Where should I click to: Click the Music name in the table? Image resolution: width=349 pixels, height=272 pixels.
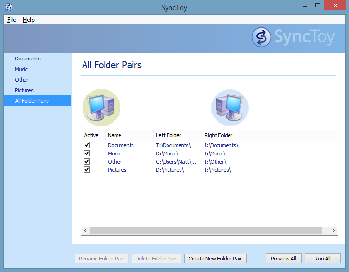click(x=114, y=154)
